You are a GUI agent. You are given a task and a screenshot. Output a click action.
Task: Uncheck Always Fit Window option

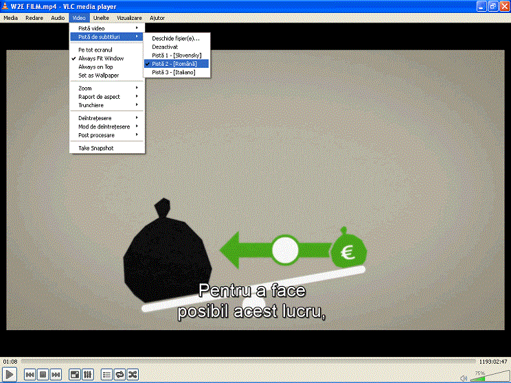[x=101, y=58]
